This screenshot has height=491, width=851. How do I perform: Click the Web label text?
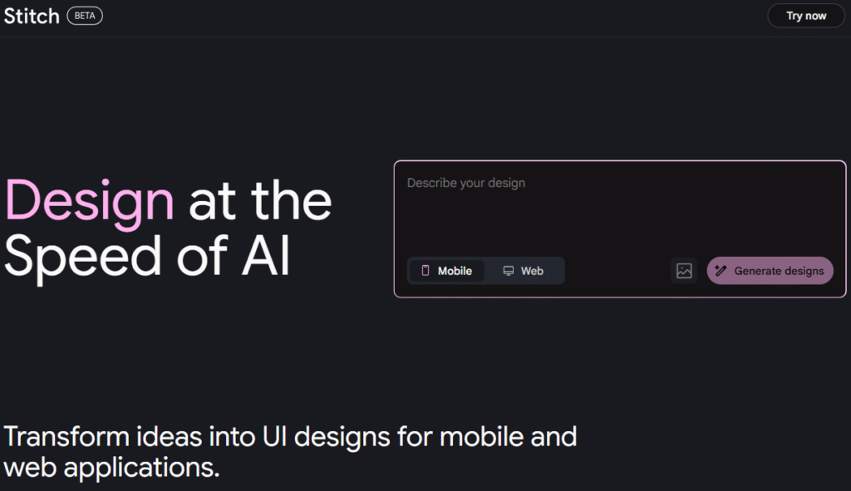[x=532, y=271]
